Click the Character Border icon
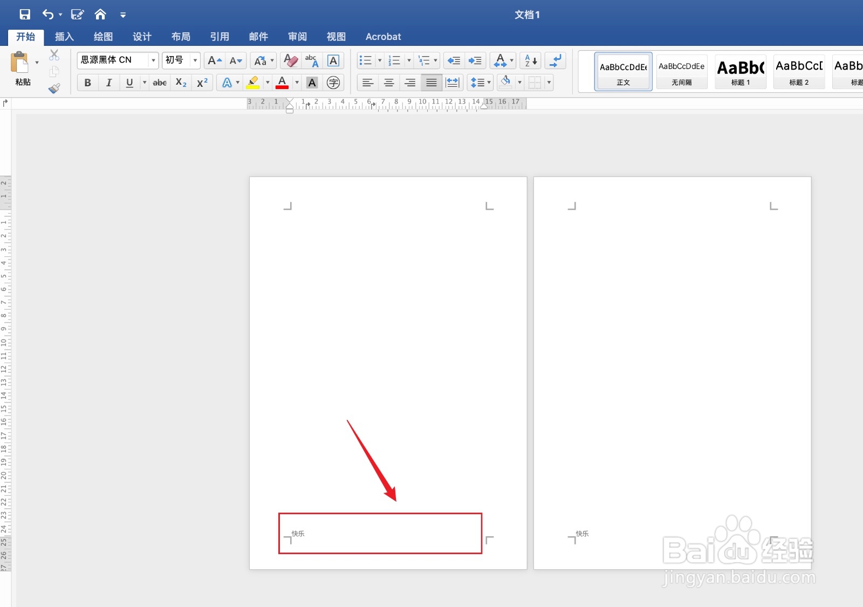Image resolution: width=863 pixels, height=607 pixels. pyautogui.click(x=333, y=60)
